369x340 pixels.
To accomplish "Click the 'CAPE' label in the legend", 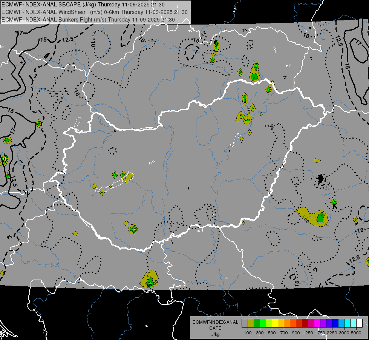I will [x=215, y=328].
